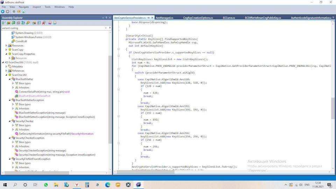The image size is (336, 189).
Task: Close the Assembly Explorer panel
Action: pos(110,18)
